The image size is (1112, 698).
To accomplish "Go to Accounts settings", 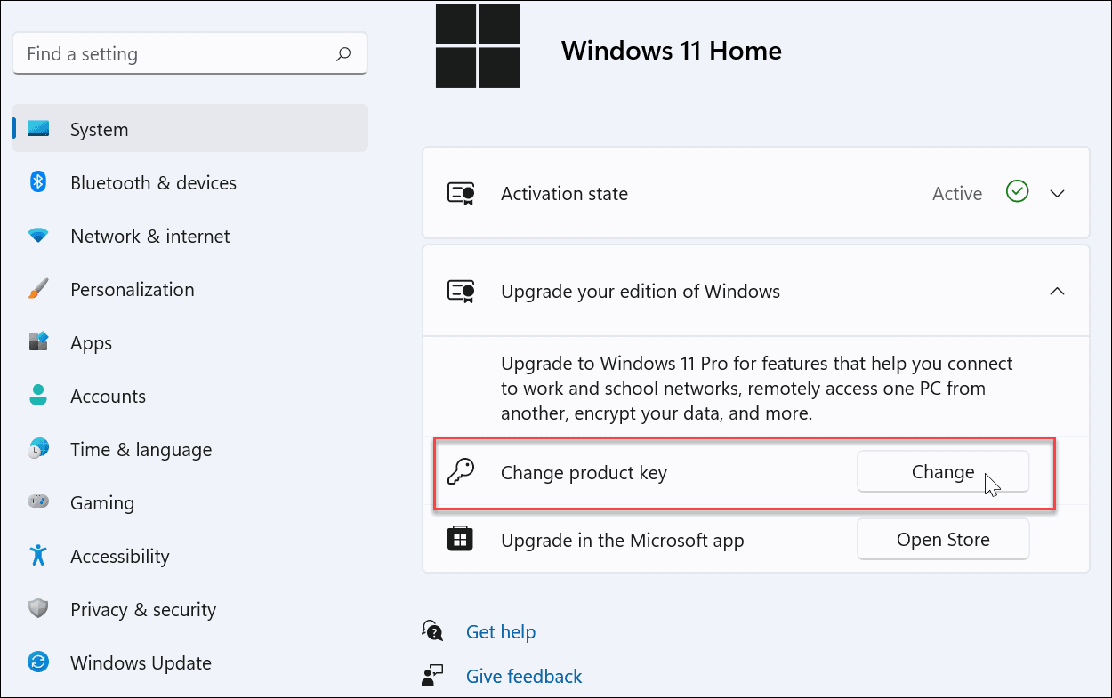I will 108,397.
